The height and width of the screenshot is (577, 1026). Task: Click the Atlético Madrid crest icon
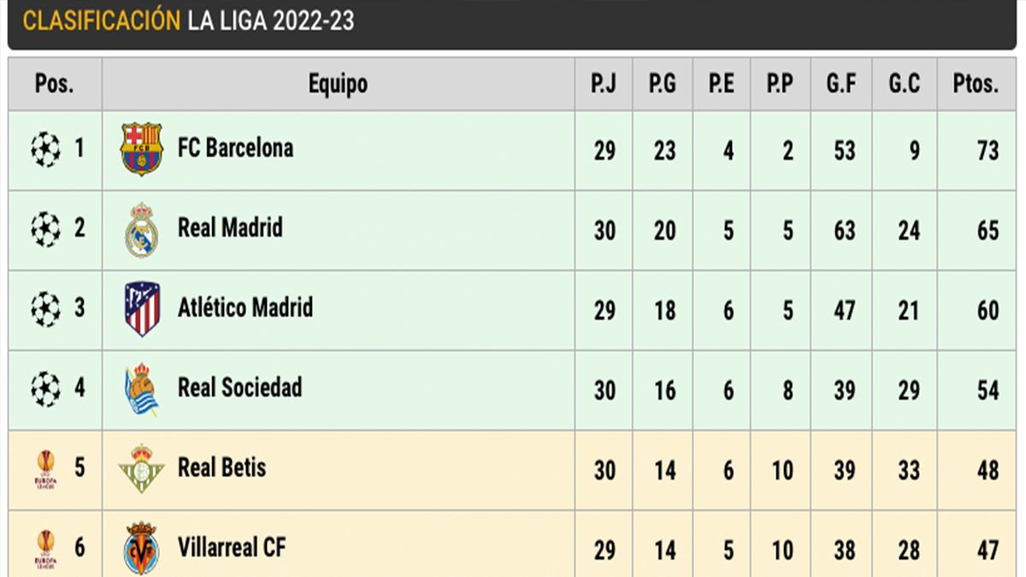141,309
